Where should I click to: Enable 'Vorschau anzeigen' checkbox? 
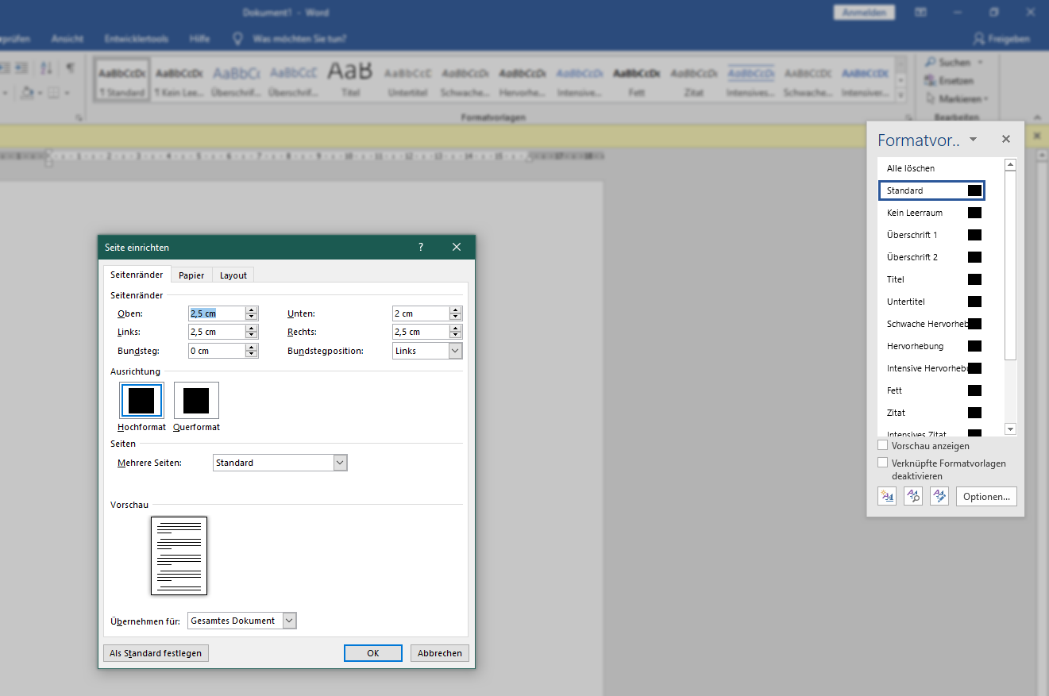point(882,445)
